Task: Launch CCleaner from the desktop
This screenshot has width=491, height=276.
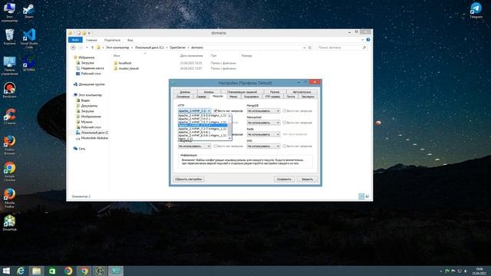Action: tap(10, 117)
